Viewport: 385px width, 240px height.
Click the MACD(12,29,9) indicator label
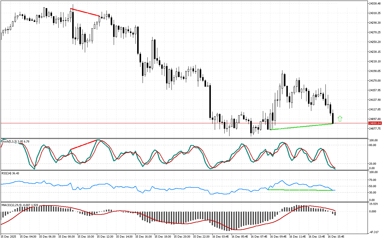(20, 205)
